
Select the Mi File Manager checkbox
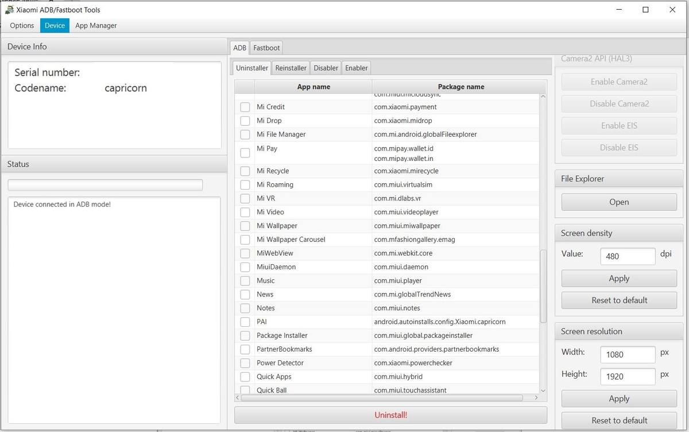tap(245, 134)
